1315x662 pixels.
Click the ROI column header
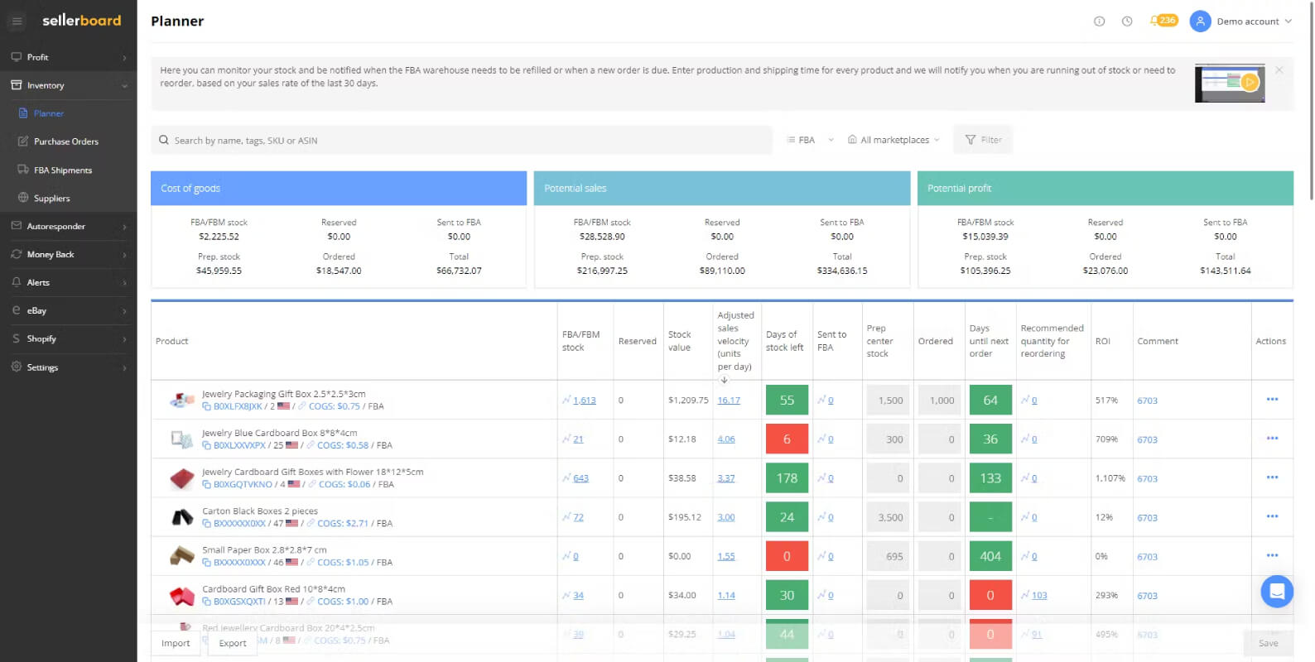point(1103,341)
